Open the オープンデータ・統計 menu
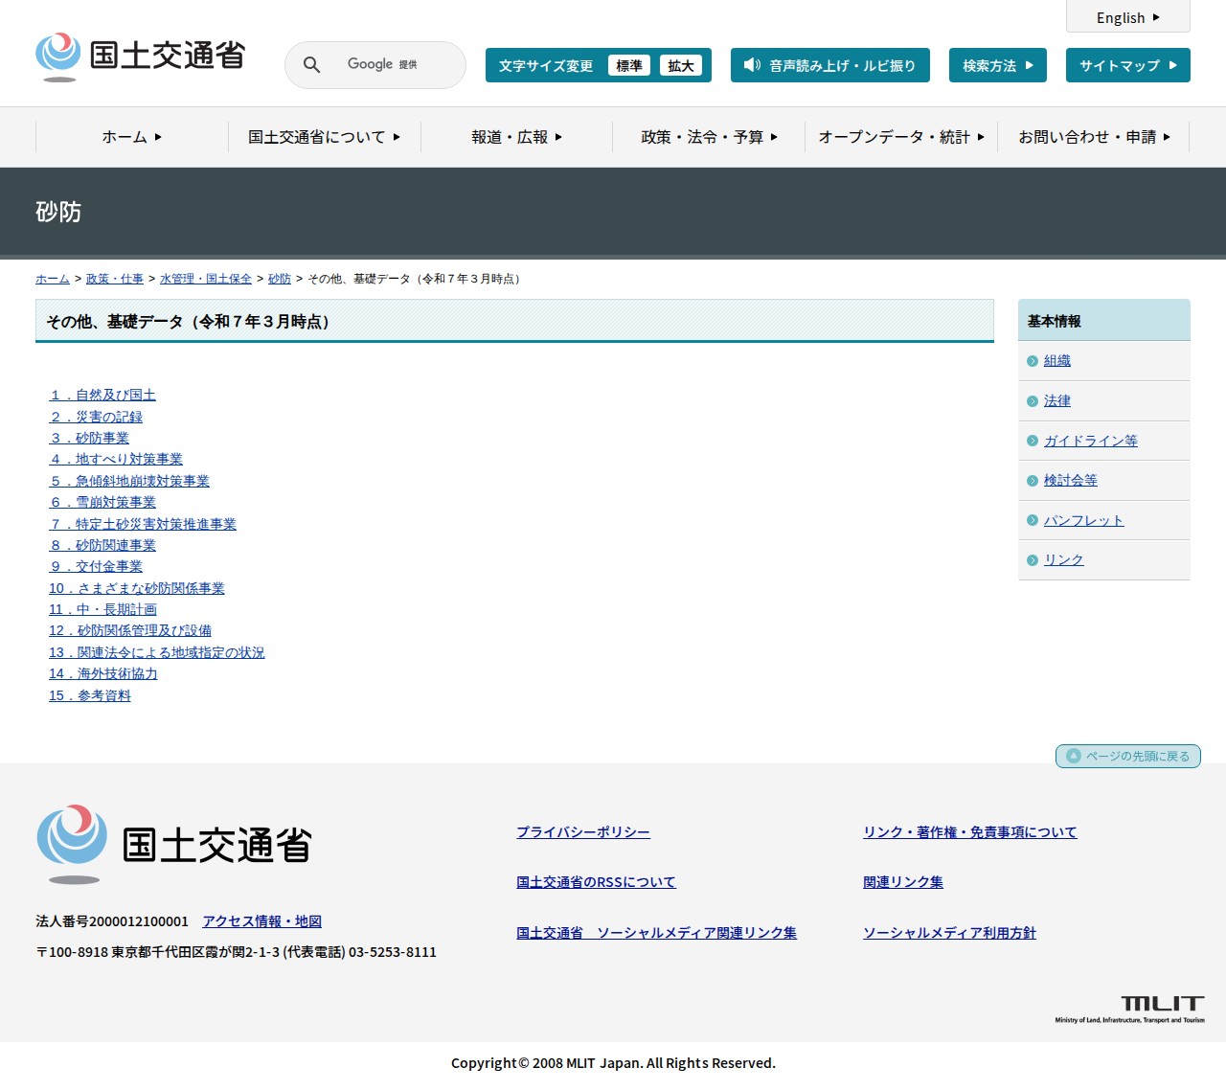Image resolution: width=1226 pixels, height=1090 pixels. point(901,137)
